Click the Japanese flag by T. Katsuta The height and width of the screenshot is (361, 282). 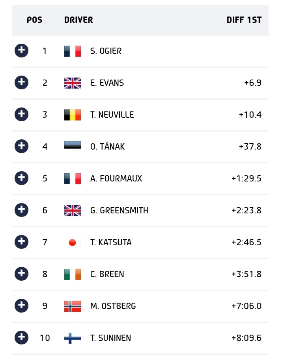point(73,243)
